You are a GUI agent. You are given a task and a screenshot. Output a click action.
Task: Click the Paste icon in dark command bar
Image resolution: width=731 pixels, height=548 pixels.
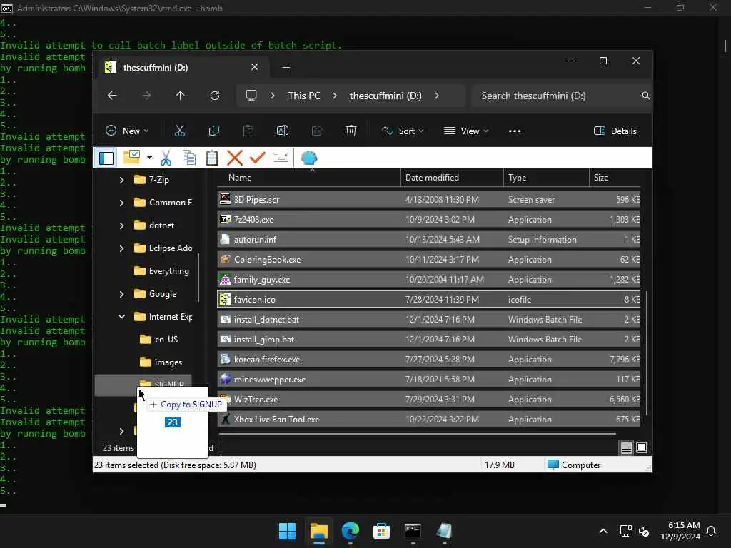[248, 131]
